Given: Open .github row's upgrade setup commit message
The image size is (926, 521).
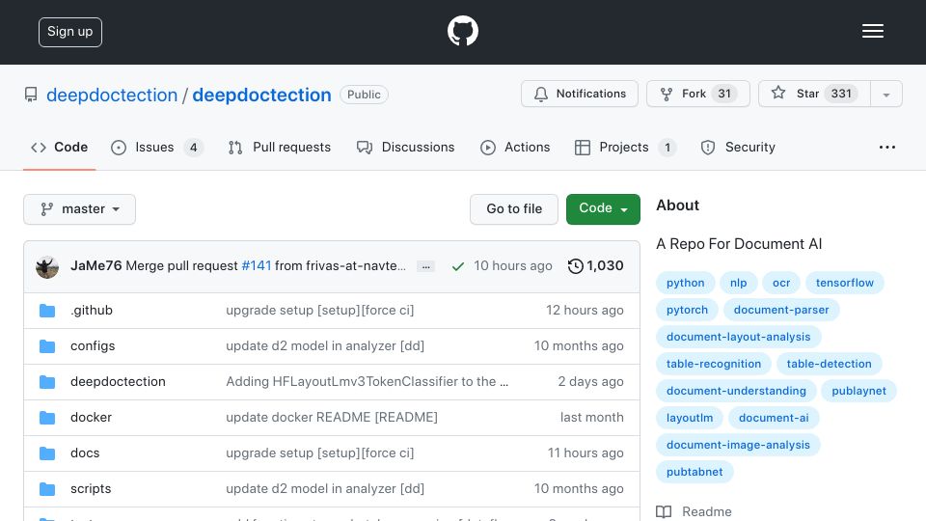Looking at the screenshot, I should point(320,310).
